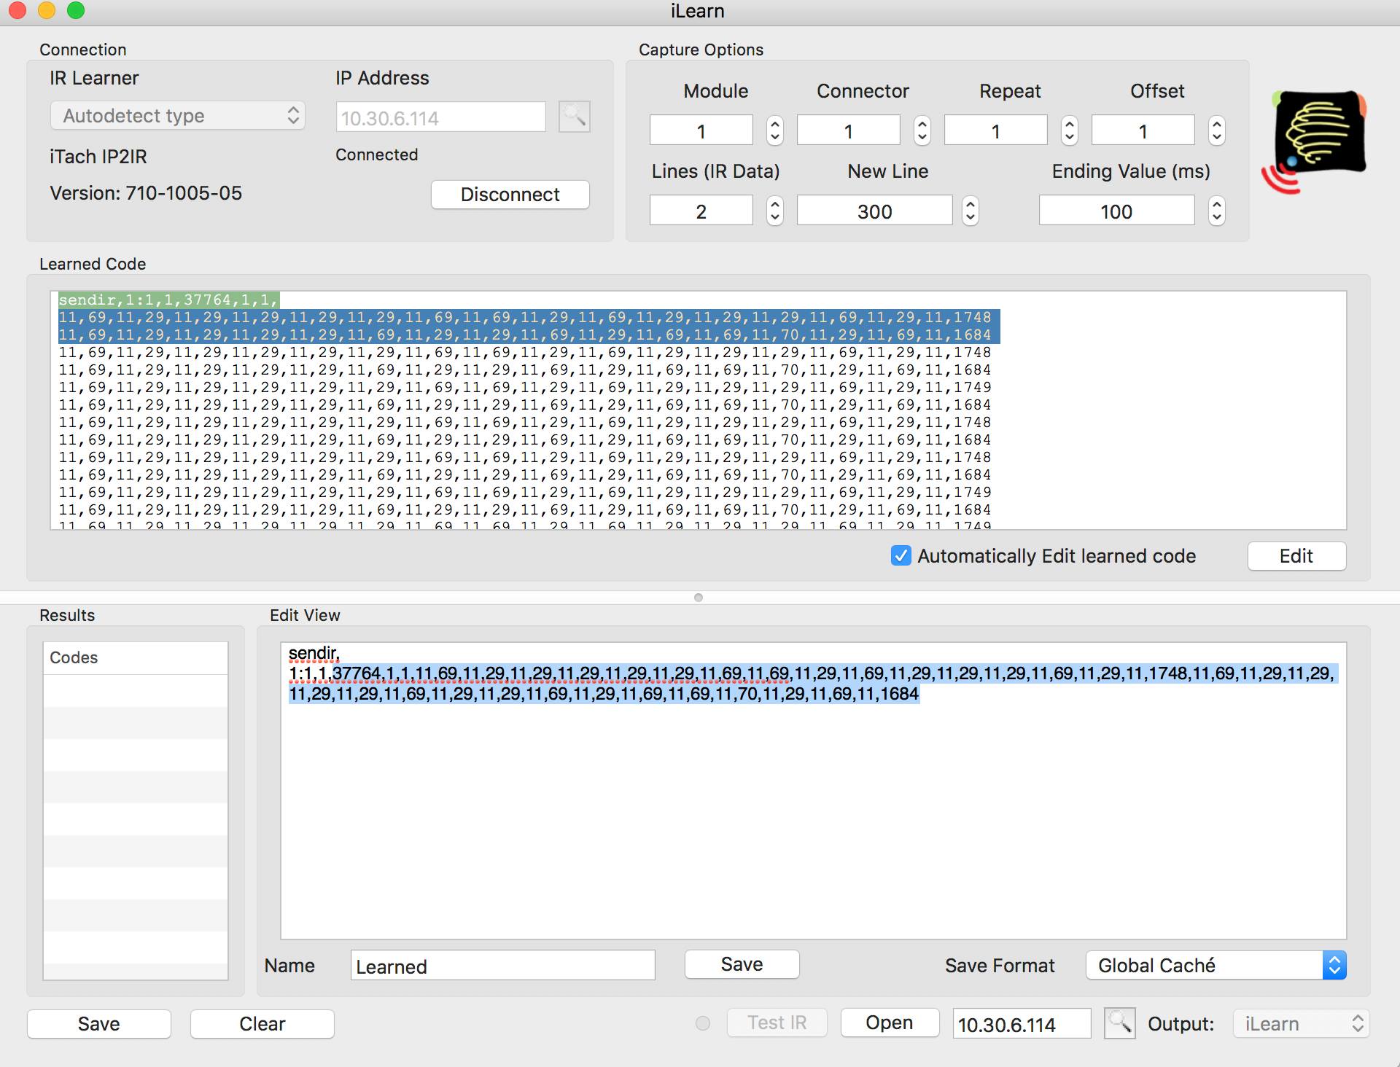Click the Ending Value (ms) stepper
This screenshot has height=1067, width=1400.
point(1216,211)
